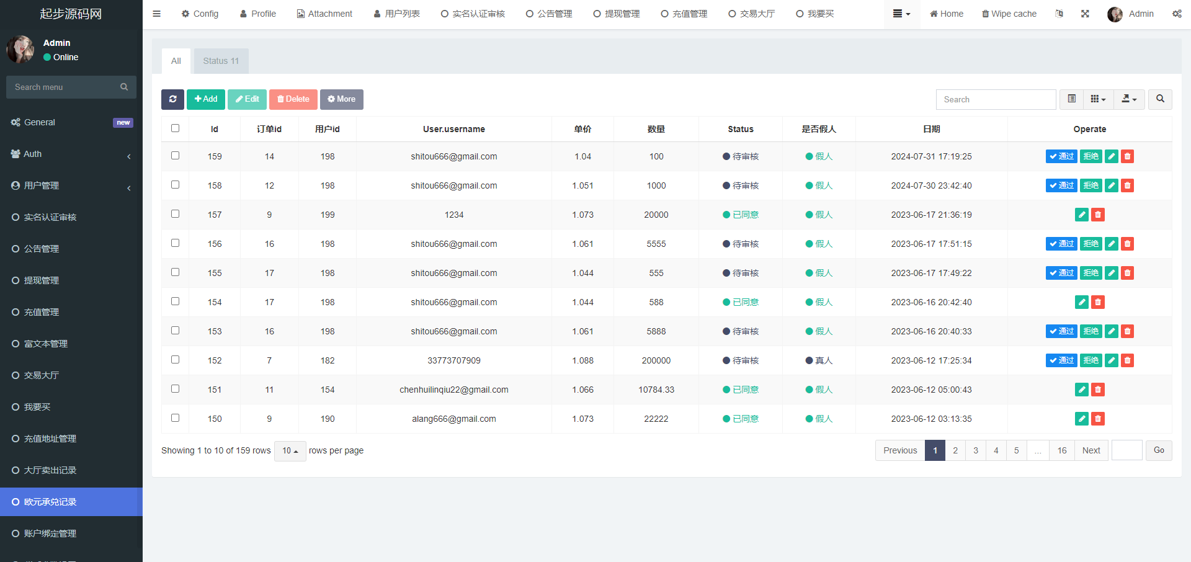
Task: Toggle the table card view icon
Action: pyautogui.click(x=1071, y=99)
